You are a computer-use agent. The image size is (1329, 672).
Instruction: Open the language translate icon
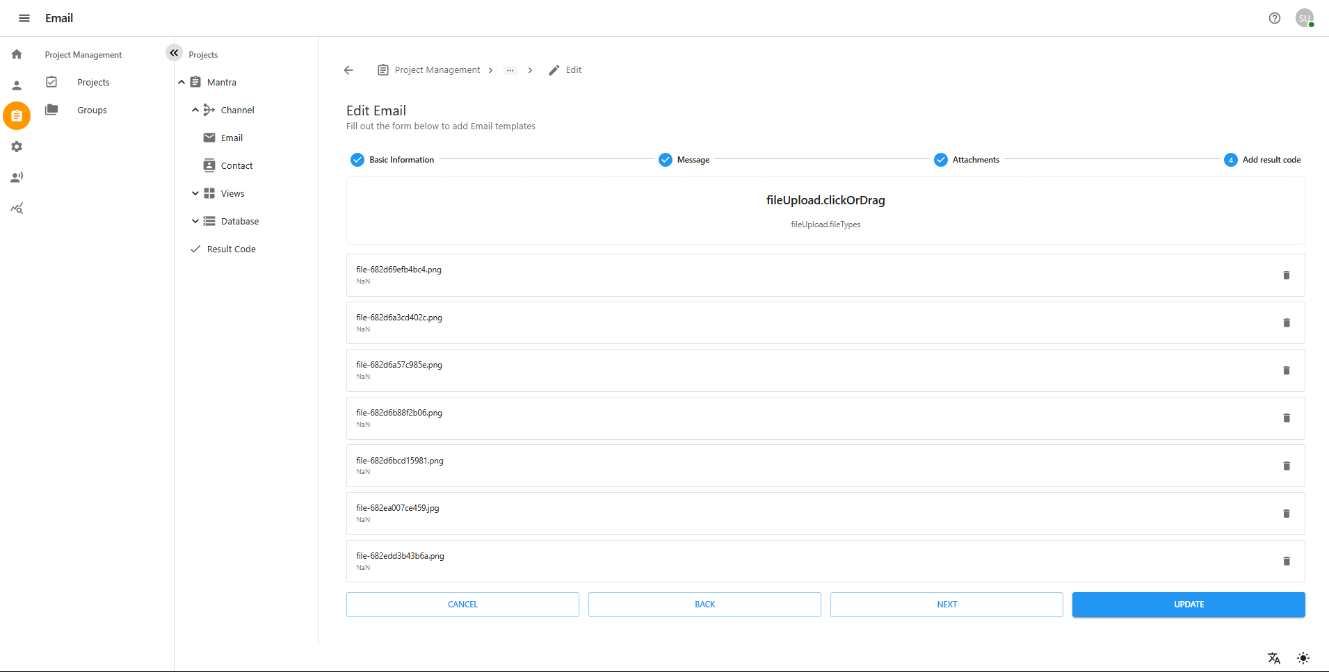click(1273, 657)
